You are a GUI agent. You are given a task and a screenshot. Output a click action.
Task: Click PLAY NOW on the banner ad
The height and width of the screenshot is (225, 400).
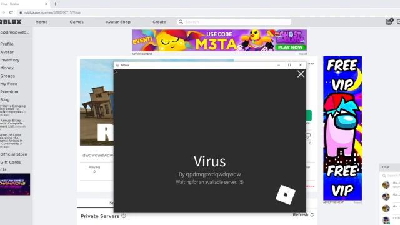pyautogui.click(x=290, y=47)
